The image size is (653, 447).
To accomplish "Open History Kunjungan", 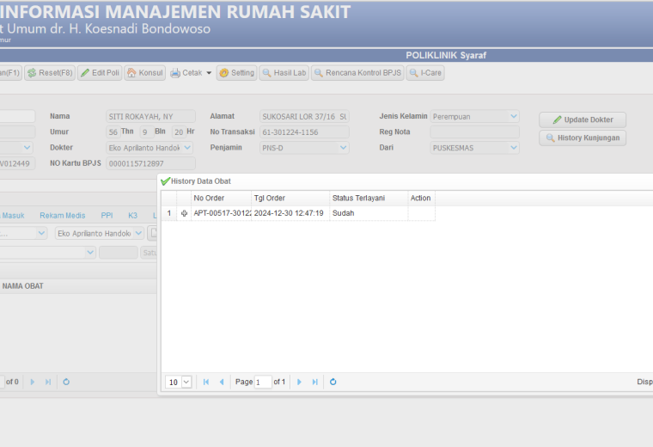I will [583, 138].
